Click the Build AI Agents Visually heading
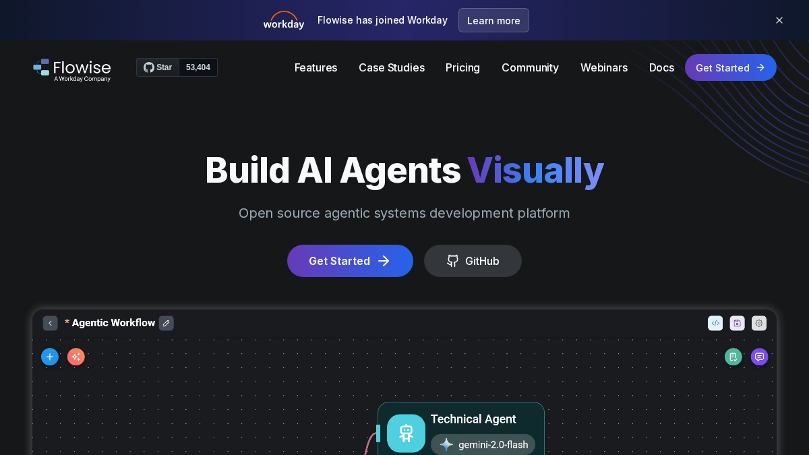The image size is (809, 455). 404,170
